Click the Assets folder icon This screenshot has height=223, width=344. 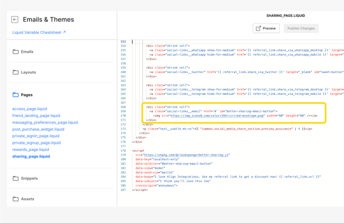pos(16,199)
